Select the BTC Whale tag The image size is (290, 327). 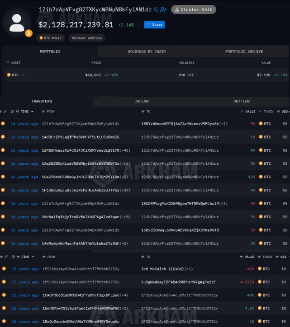click(x=51, y=38)
